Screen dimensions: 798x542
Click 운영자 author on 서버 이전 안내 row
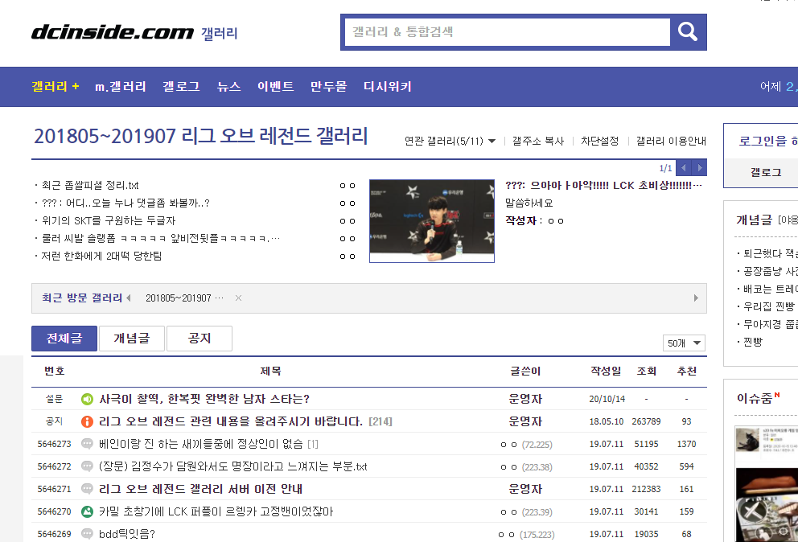click(525, 489)
